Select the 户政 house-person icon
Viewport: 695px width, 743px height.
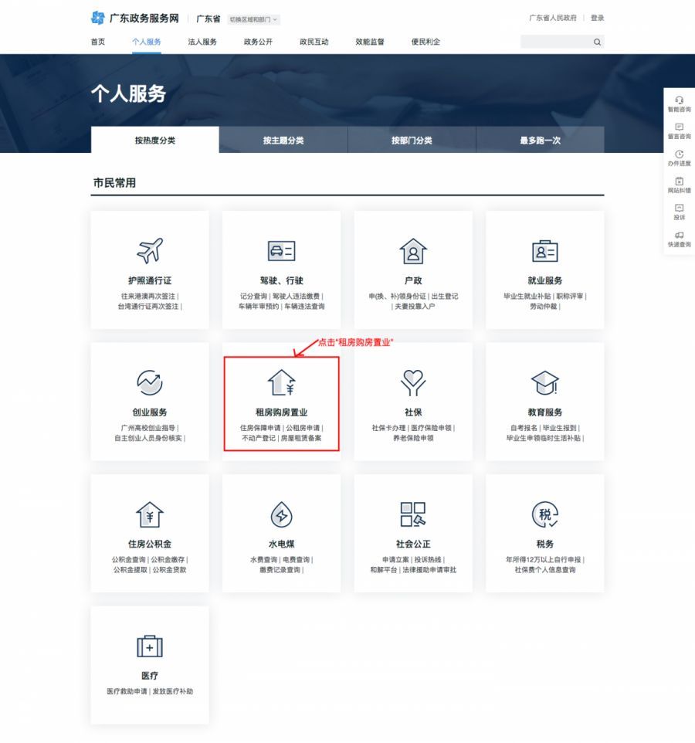[x=413, y=251]
